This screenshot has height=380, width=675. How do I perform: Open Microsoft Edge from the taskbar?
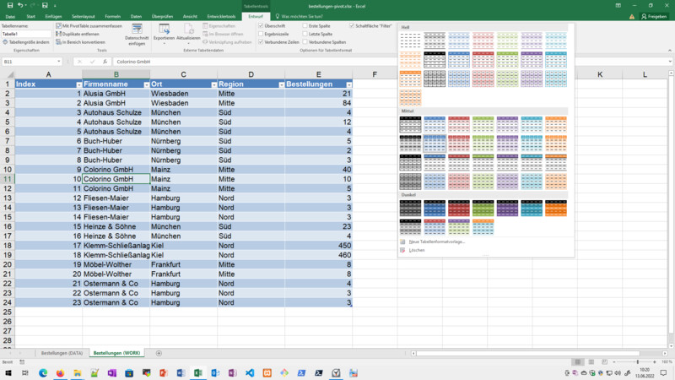point(43,372)
